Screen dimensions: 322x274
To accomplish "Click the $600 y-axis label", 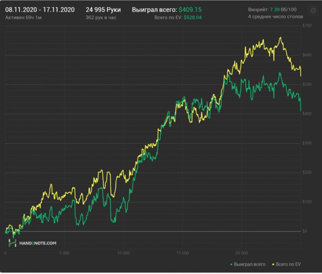I will 307,55.
